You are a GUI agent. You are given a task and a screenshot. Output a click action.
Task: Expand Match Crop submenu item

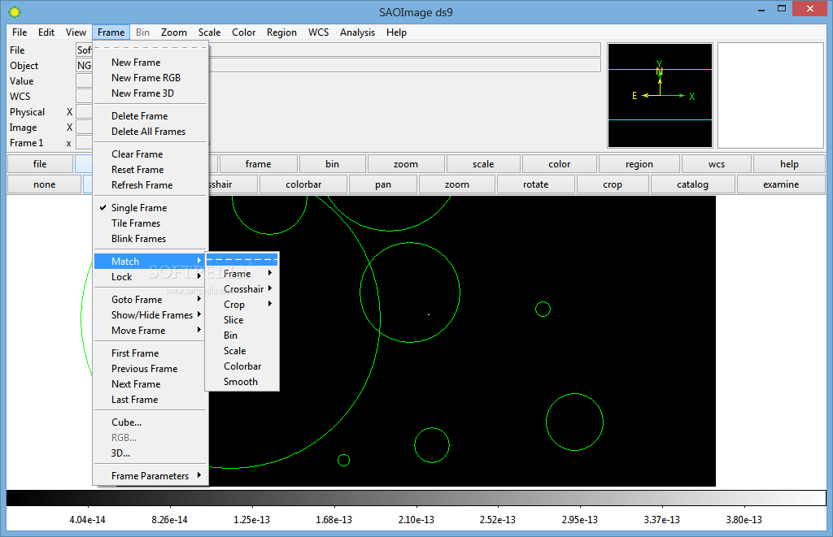pyautogui.click(x=242, y=304)
